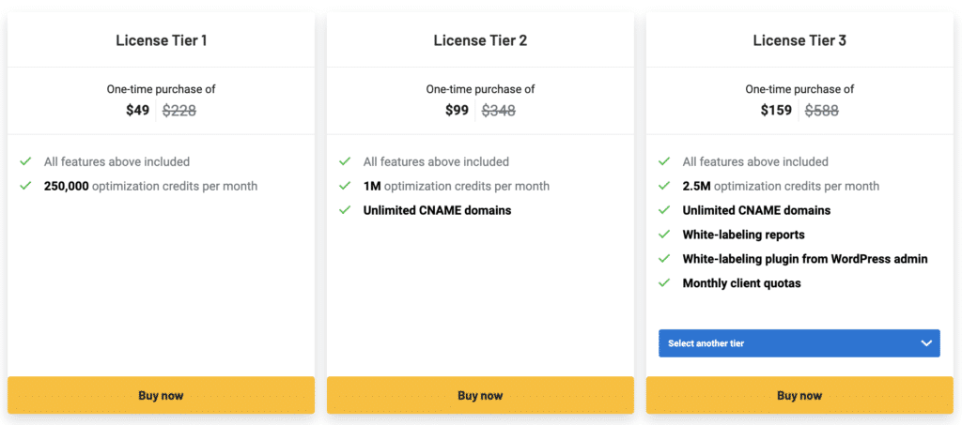
Task: Select the License Tier 3 heading
Action: coord(799,40)
